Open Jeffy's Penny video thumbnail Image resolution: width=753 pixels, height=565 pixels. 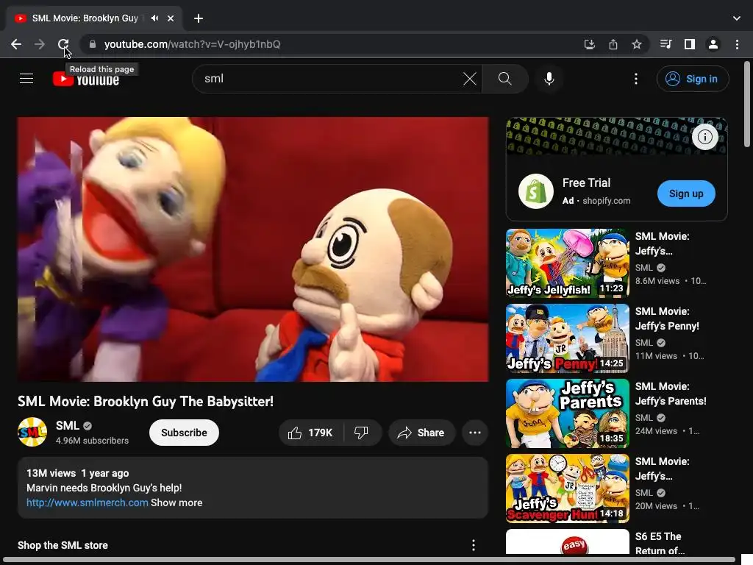[x=567, y=338]
